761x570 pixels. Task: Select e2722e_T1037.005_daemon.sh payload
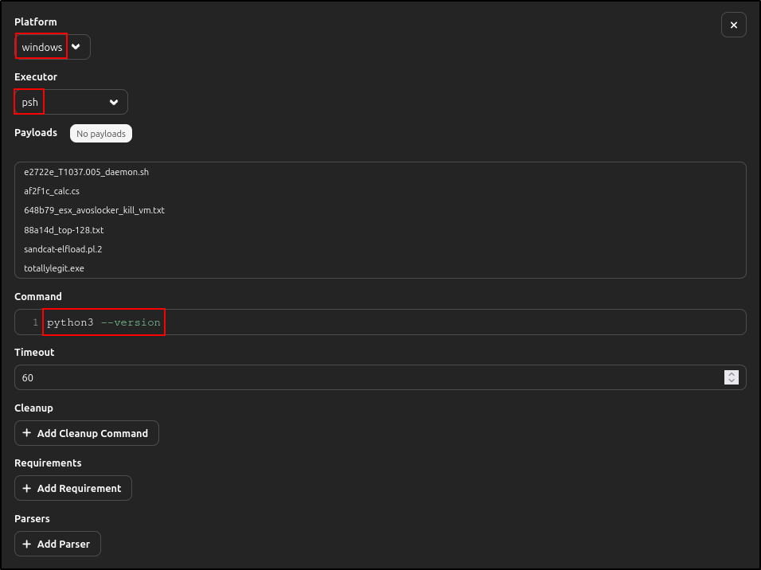coord(87,172)
